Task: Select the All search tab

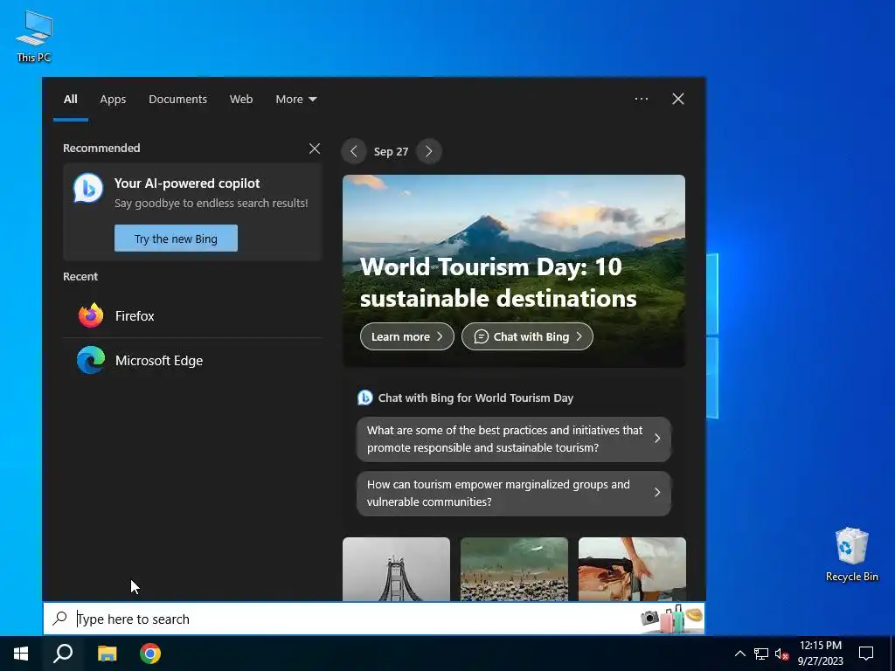Action: 70,100
